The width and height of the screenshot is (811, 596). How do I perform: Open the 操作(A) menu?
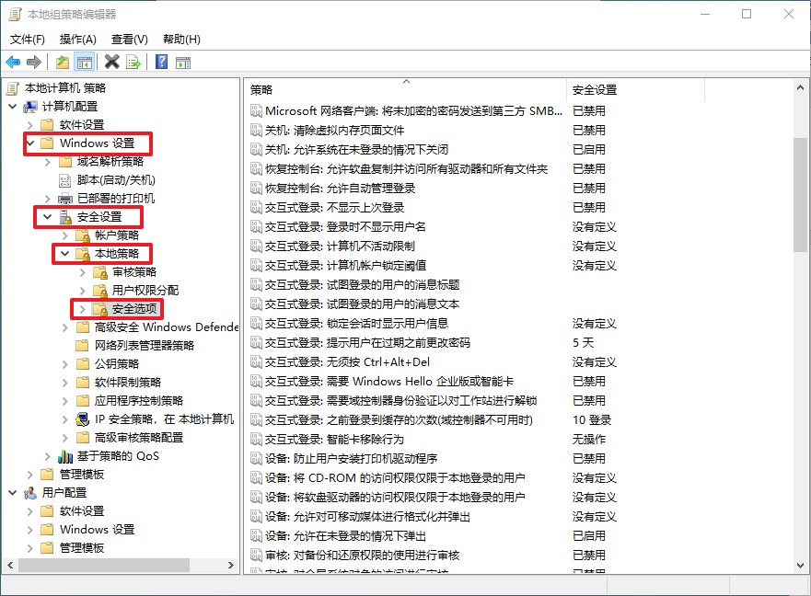tap(77, 40)
